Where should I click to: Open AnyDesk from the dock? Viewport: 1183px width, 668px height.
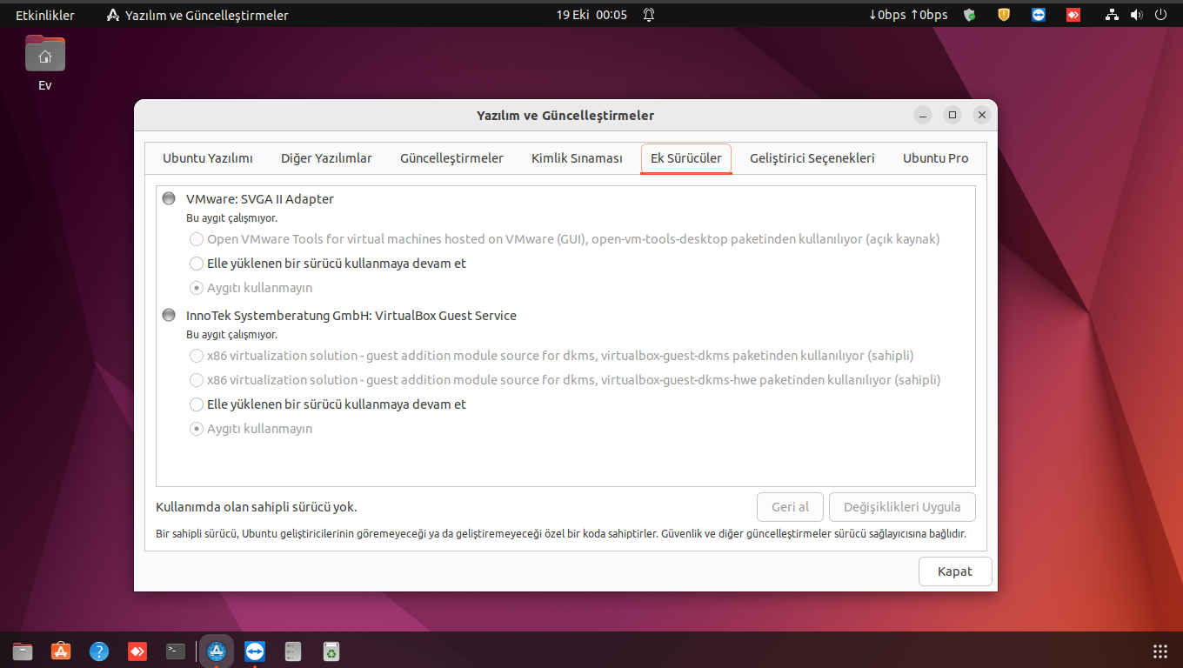pos(137,651)
